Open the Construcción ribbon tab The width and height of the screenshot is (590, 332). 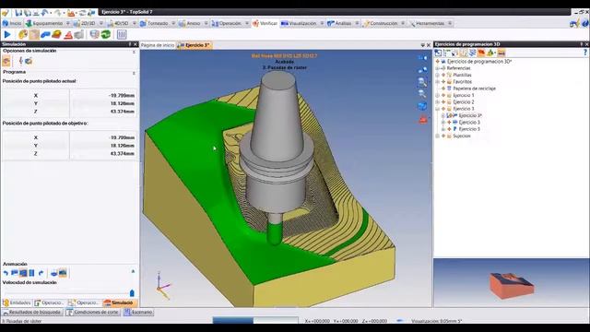381,23
